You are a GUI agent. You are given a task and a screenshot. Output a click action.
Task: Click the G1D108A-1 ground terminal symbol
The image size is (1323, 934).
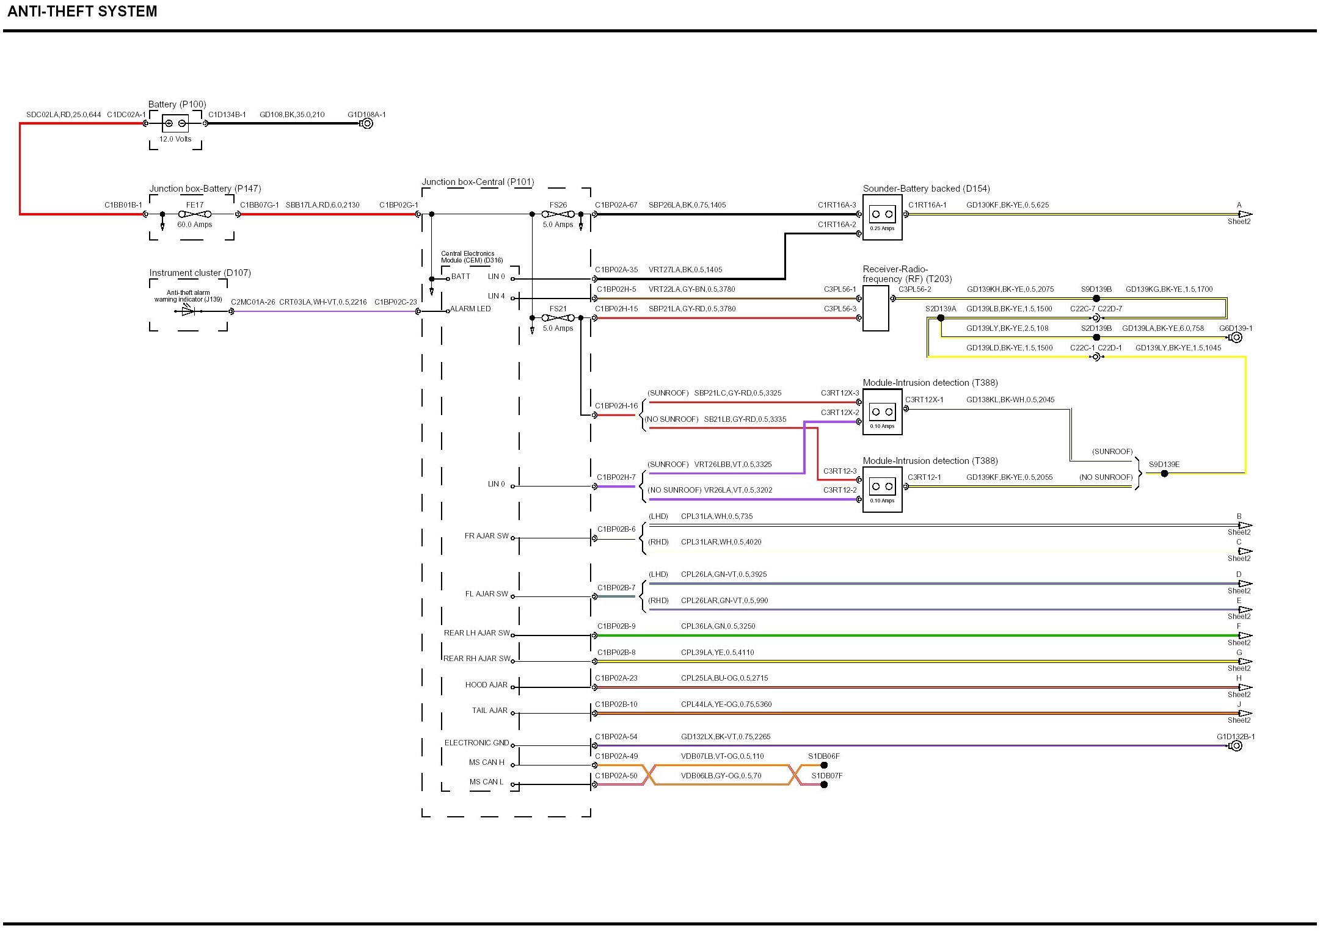[x=367, y=123]
